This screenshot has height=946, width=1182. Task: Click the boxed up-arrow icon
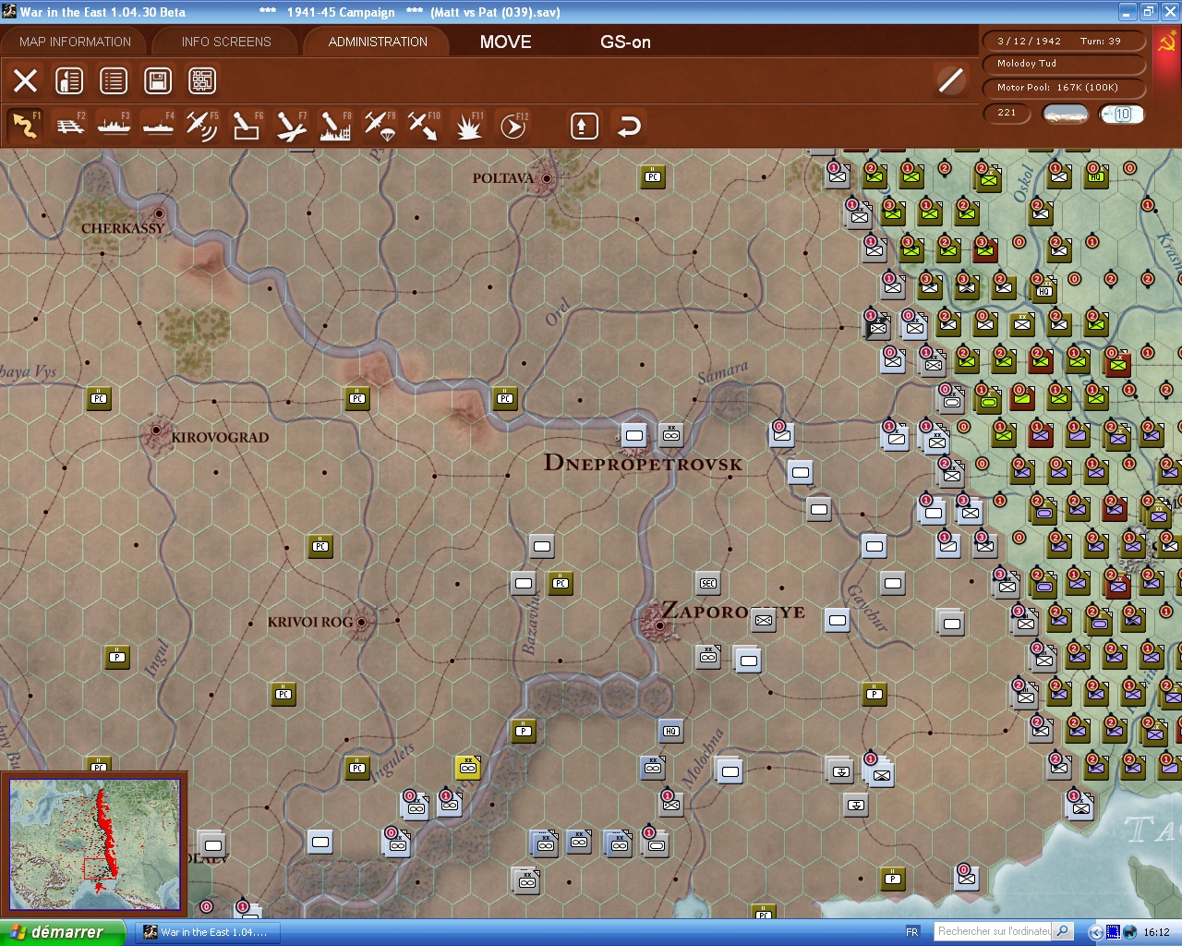[x=584, y=126]
